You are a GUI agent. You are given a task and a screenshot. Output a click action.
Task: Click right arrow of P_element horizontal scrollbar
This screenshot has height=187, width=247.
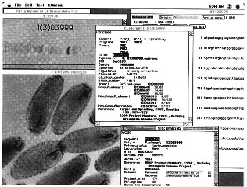186,124
